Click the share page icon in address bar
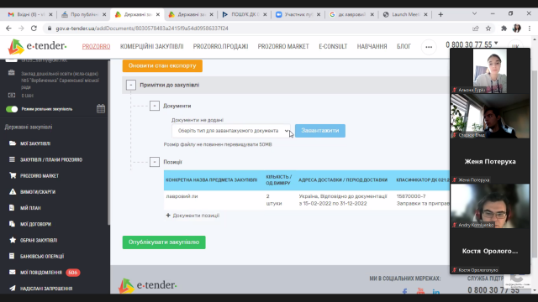Image resolution: width=538 pixels, height=302 pixels. click(x=476, y=29)
